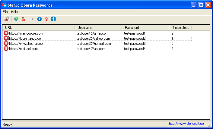
Task: Open the Facebook icon in toolbar
Action: point(53,19)
